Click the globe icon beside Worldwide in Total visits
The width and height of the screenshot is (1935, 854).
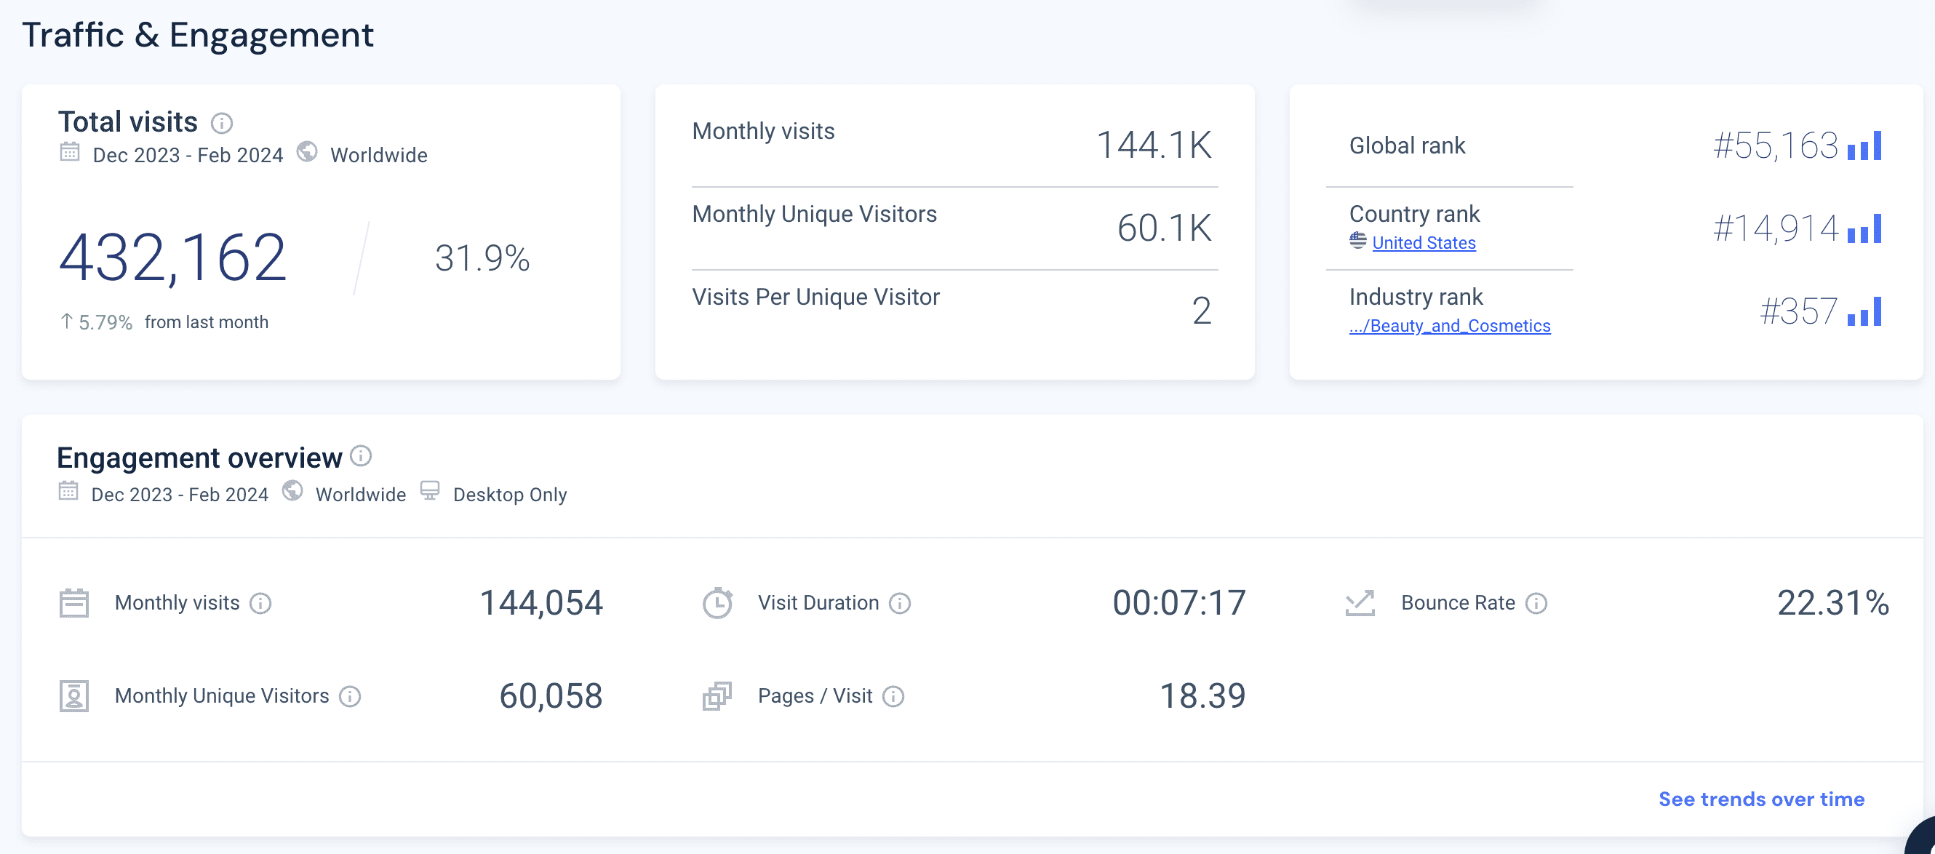306,152
